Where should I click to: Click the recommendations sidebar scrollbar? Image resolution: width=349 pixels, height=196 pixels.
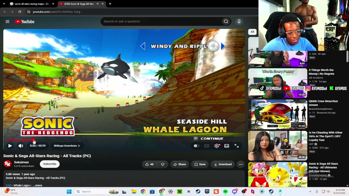347,56
